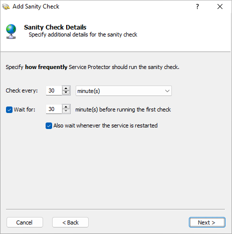The image size is (232, 234).
Task: Click inside the Wait for number field
Action: (x=54, y=109)
